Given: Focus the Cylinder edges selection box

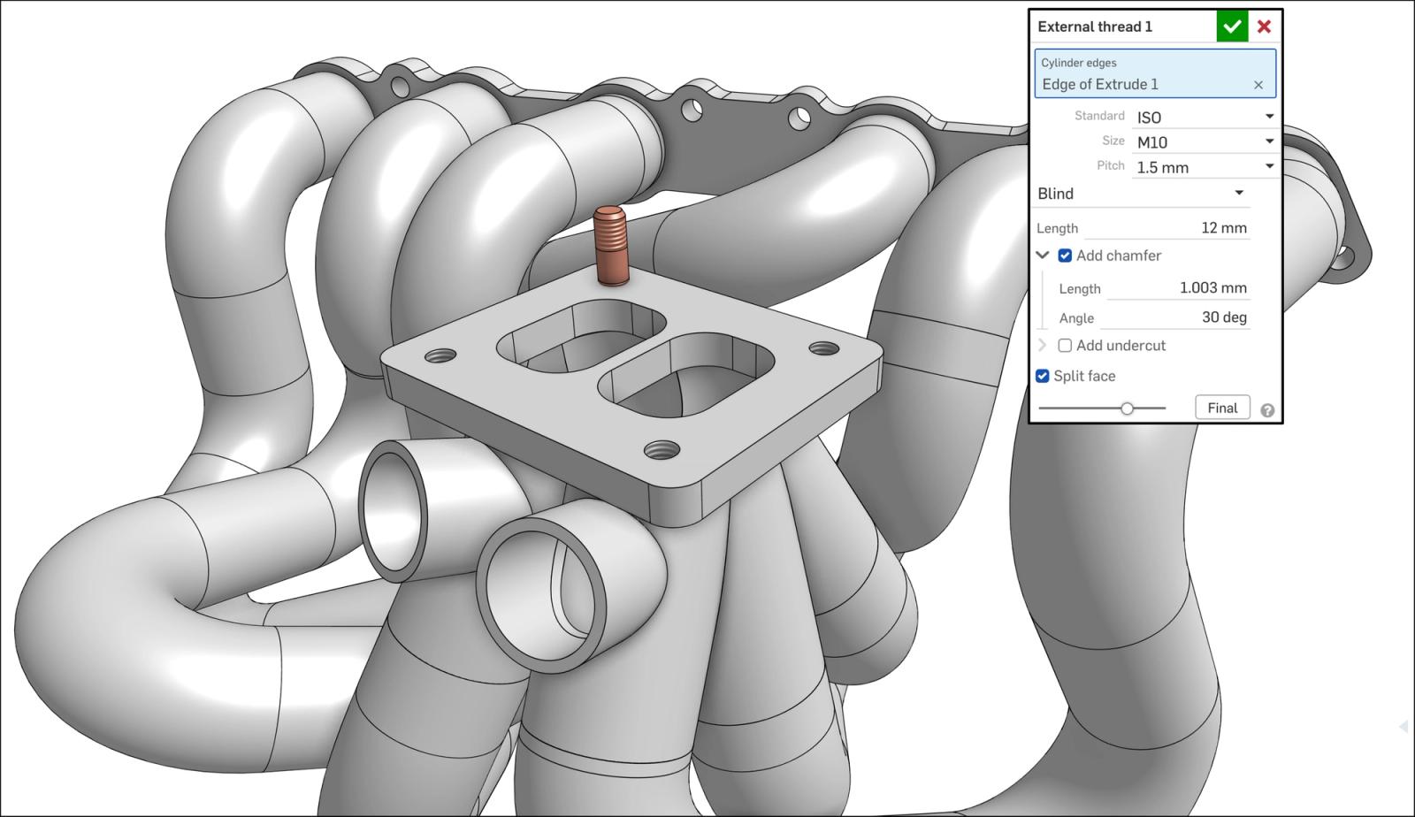Looking at the screenshot, I should [x=1145, y=74].
